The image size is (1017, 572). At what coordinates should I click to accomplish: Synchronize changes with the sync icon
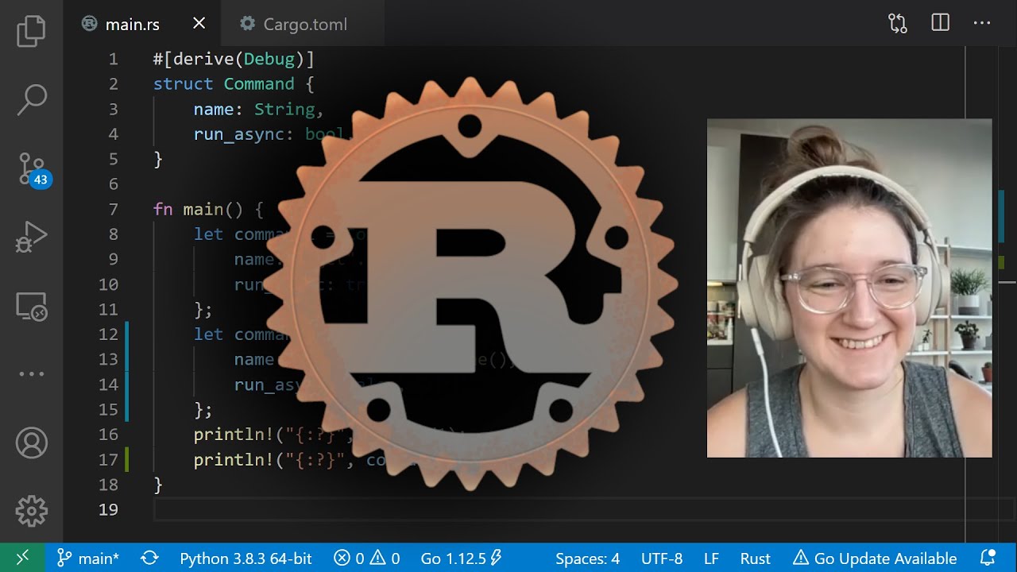149,558
